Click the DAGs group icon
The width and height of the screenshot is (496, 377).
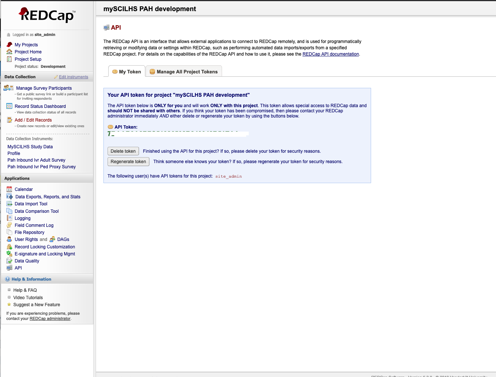coord(52,239)
